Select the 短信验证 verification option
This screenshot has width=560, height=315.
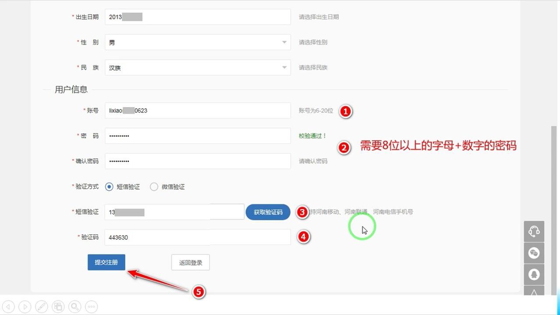[109, 186]
